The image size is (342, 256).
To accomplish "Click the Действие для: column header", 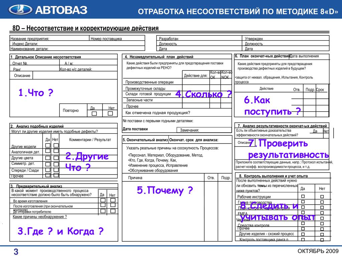I will [196, 76].
